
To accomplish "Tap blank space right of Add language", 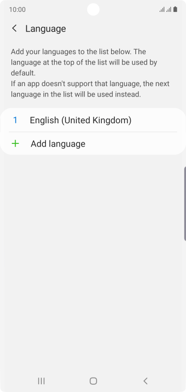I will pyautogui.click(x=135, y=144).
